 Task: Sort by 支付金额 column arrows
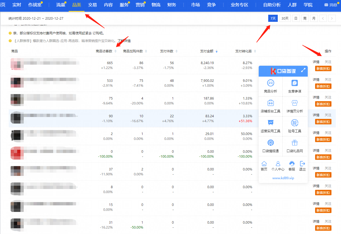(x=217, y=51)
